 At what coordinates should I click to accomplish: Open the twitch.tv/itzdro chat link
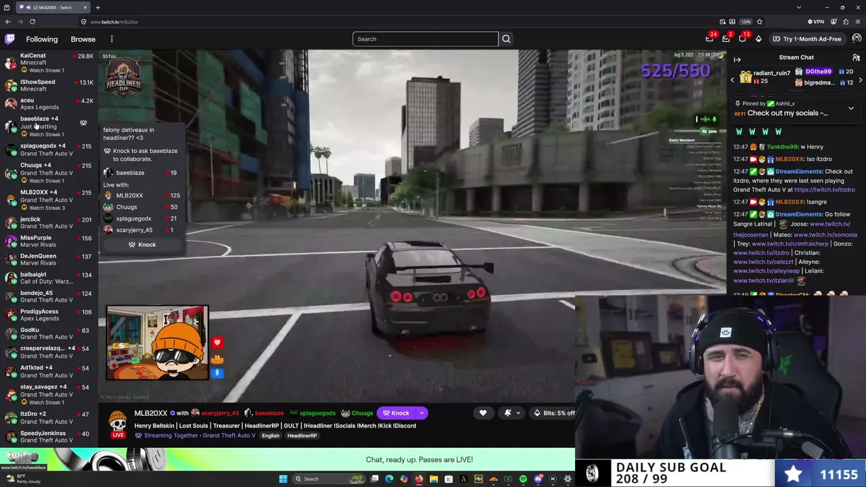point(824,190)
